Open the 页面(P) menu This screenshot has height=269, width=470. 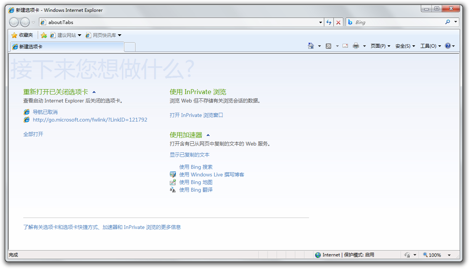(380, 46)
